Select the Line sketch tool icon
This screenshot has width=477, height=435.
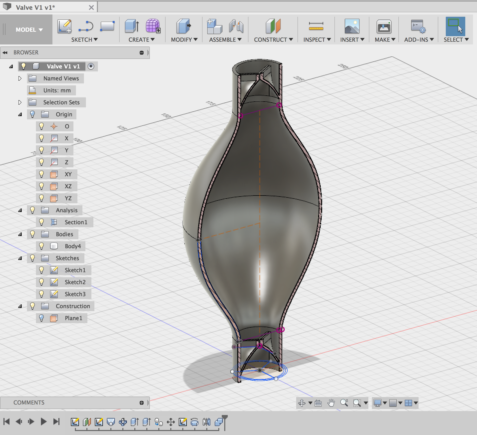coord(86,26)
